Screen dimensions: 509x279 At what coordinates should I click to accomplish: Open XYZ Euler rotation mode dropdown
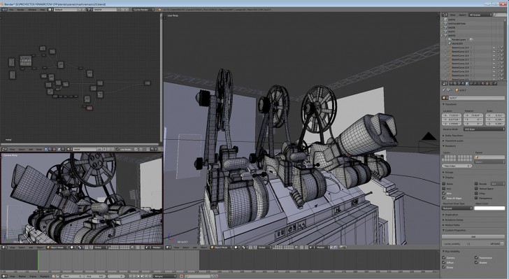tap(484, 129)
